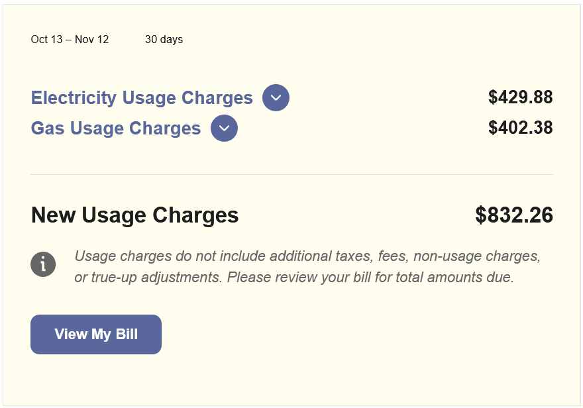The image size is (583, 408).
Task: Click the $402.38 gas amount
Action: point(521,127)
